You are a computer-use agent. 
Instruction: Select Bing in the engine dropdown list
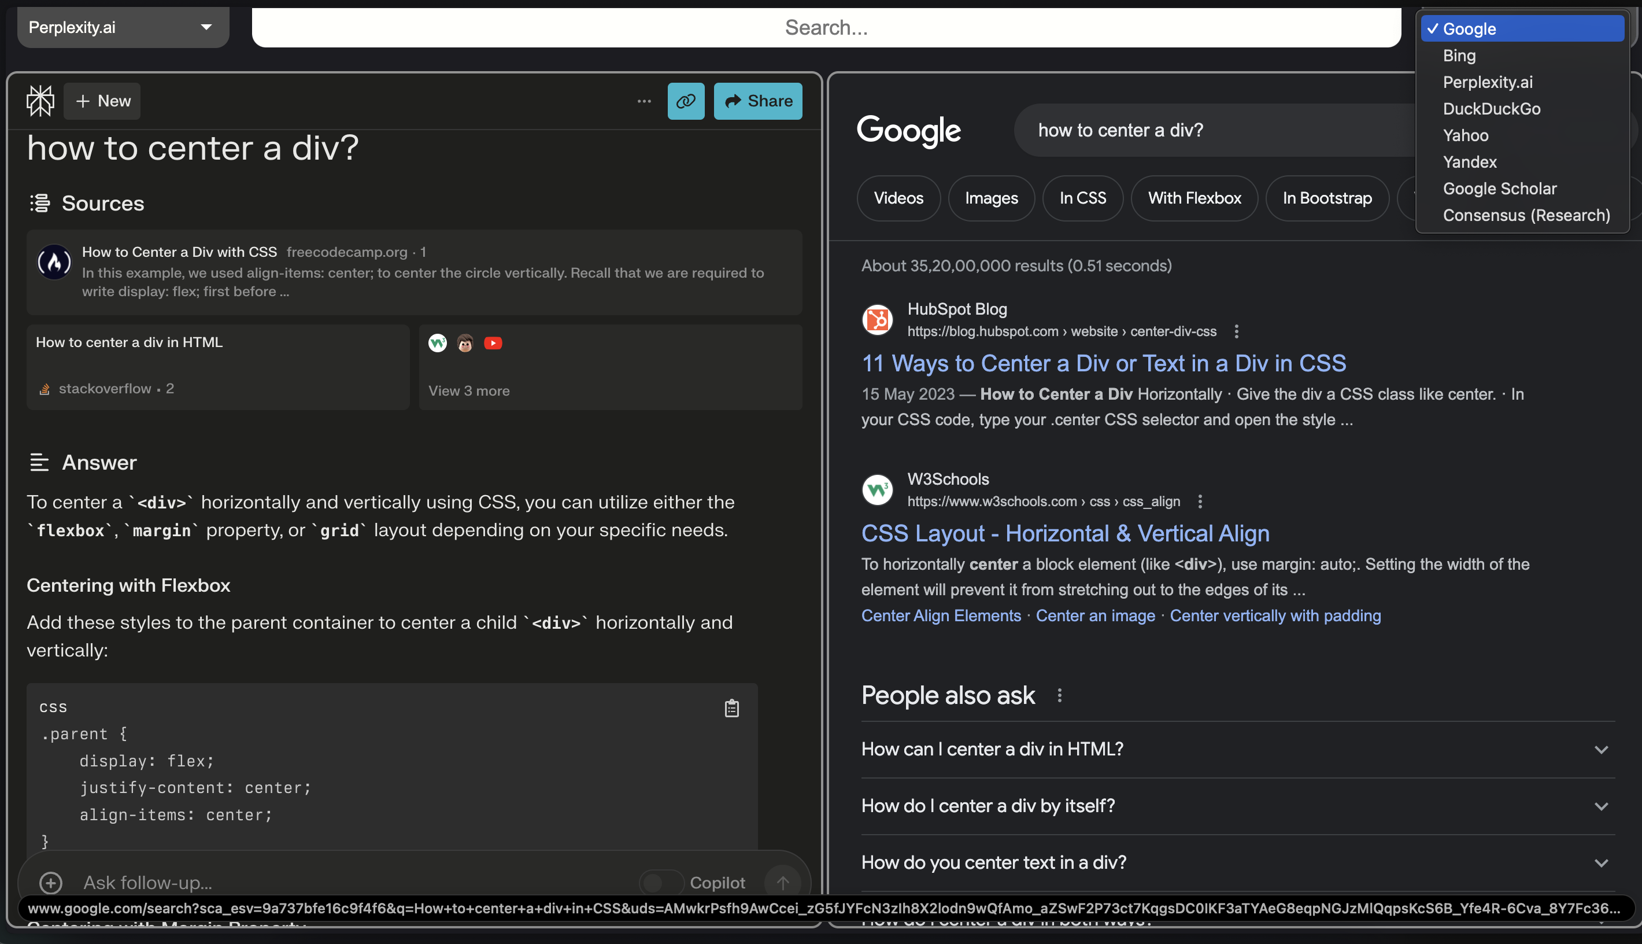click(1522, 56)
